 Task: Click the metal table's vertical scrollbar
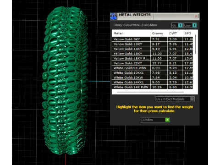pos(195,44)
